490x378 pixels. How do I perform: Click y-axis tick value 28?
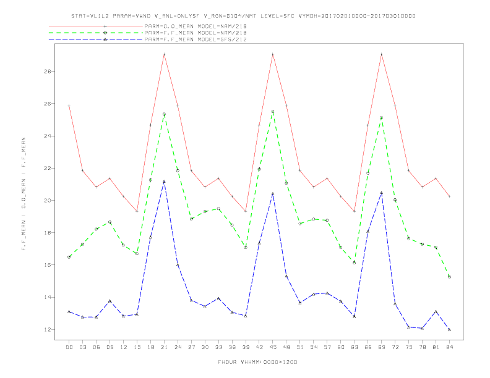48,72
